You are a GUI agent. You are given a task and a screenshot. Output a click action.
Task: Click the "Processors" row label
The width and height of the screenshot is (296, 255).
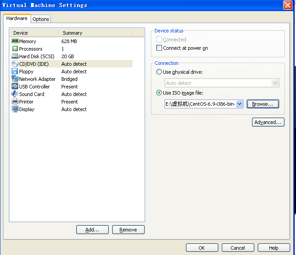tap(31, 49)
